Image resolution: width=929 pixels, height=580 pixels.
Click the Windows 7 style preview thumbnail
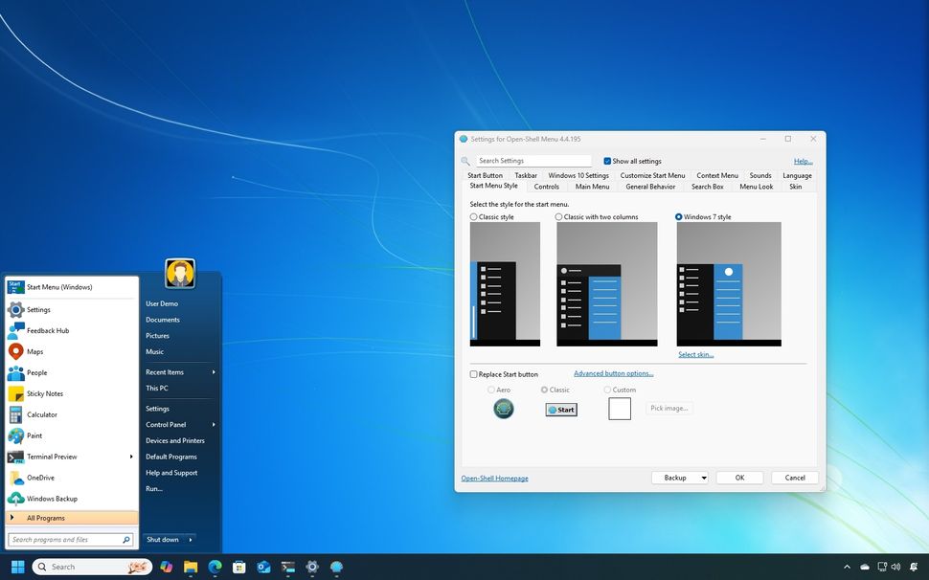(729, 283)
